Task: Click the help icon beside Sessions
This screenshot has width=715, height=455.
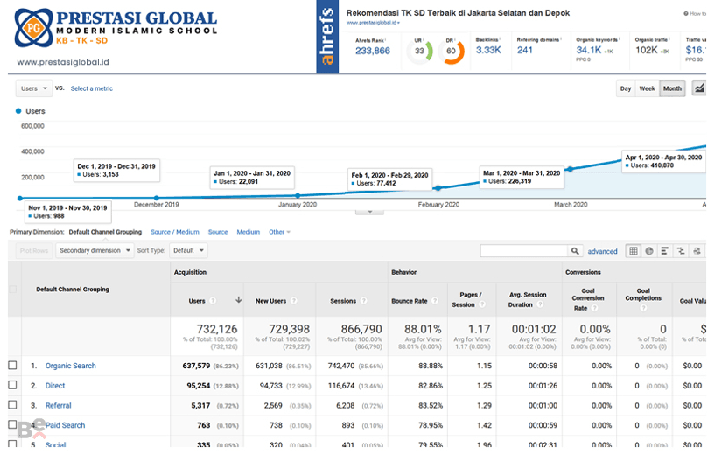Action: (x=363, y=301)
